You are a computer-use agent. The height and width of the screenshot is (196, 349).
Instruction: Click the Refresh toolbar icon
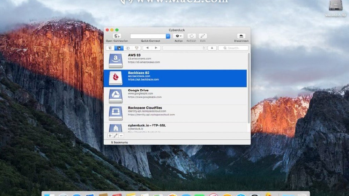tap(191, 36)
